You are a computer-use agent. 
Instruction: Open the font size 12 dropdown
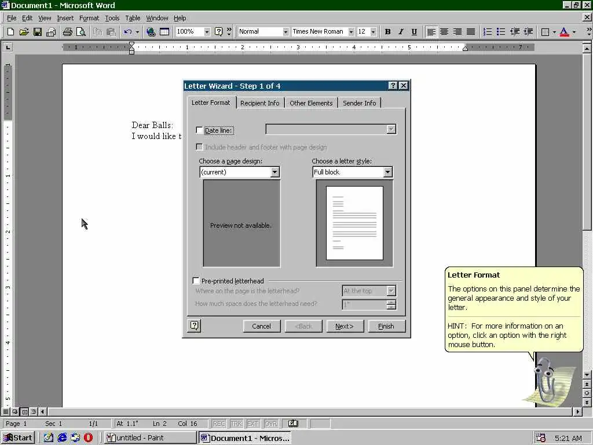[374, 32]
